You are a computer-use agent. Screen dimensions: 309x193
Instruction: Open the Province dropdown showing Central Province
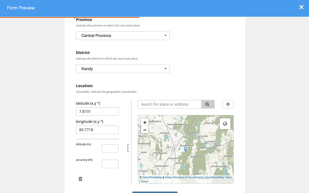coord(123,35)
